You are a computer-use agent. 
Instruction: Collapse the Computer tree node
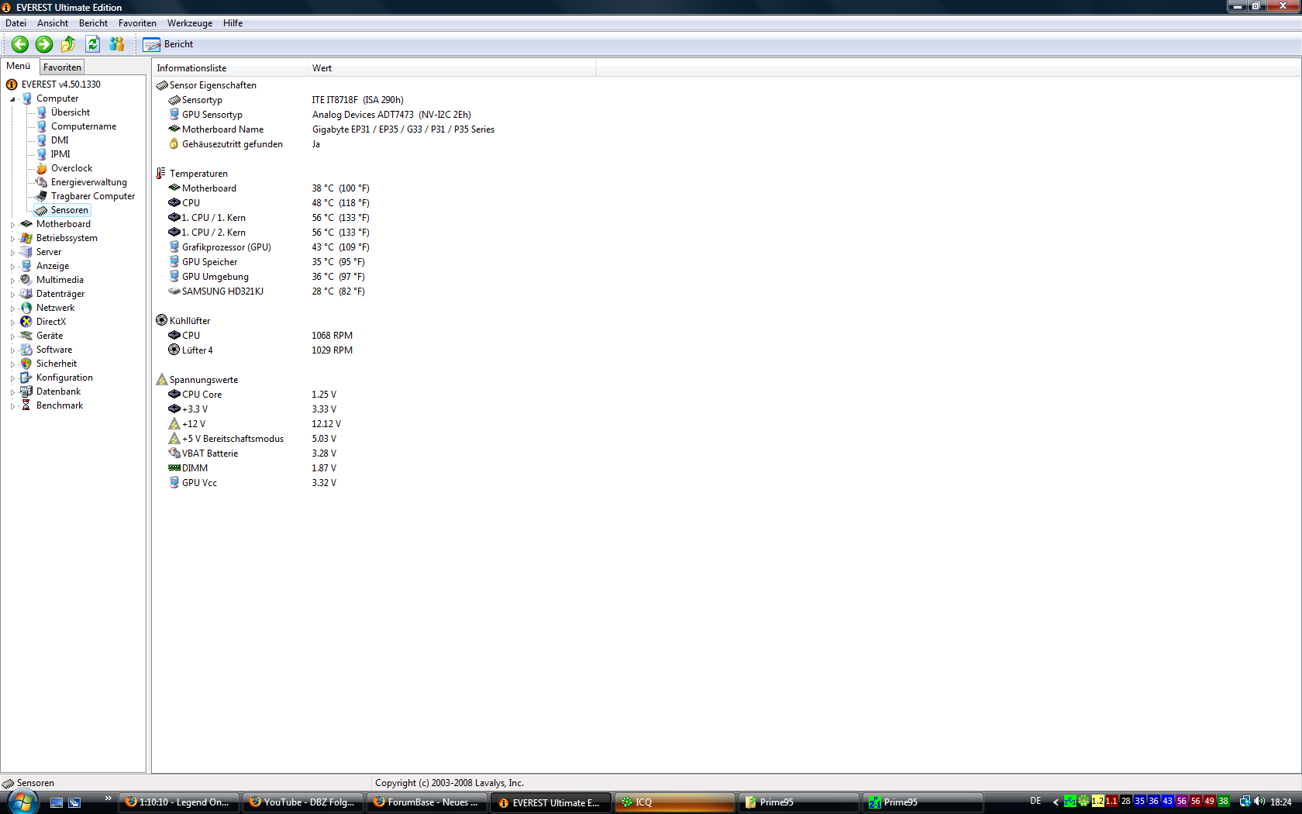[12, 99]
